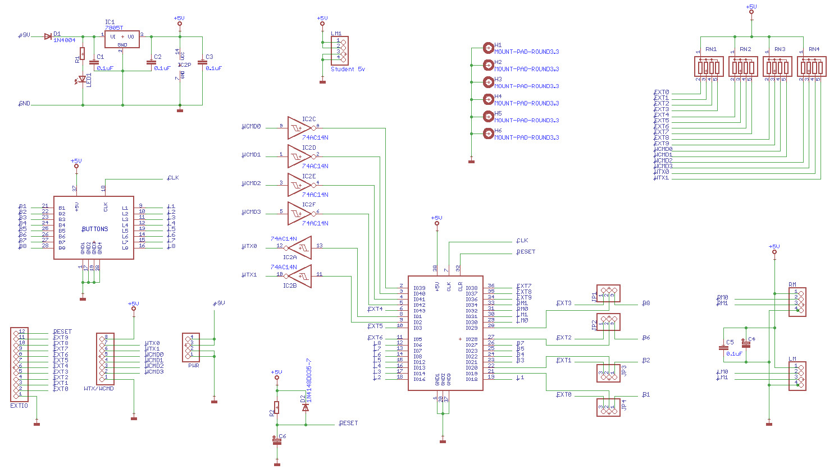Select the JP4 jumper header
834x474 pixels.
click(x=608, y=407)
